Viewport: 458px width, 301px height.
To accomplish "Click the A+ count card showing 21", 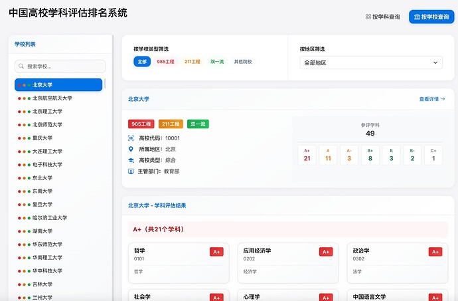I will pyautogui.click(x=307, y=155).
